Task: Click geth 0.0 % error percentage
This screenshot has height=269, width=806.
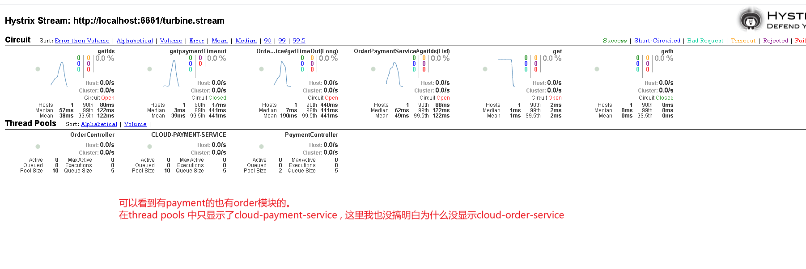Action: coord(664,58)
